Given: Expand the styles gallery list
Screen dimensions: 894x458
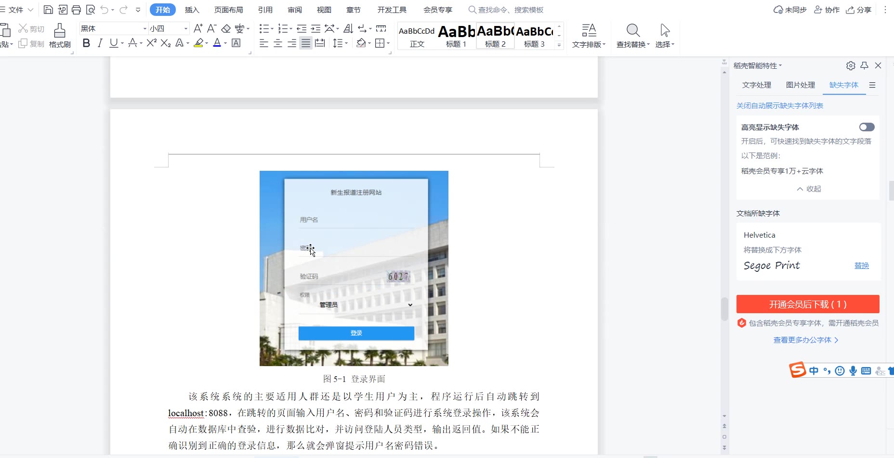Looking at the screenshot, I should point(559,45).
